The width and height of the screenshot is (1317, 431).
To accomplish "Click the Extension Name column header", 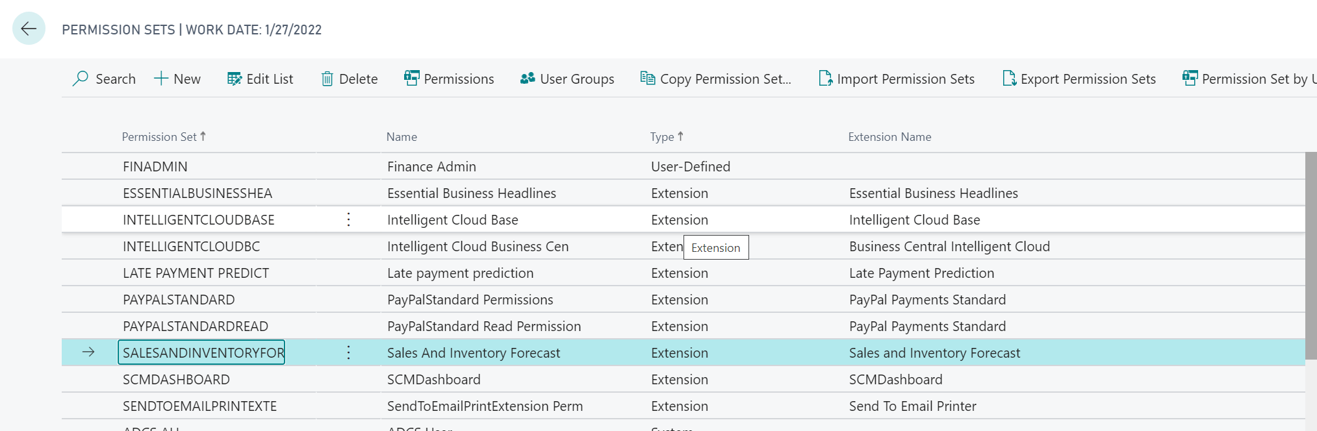I will coord(889,137).
